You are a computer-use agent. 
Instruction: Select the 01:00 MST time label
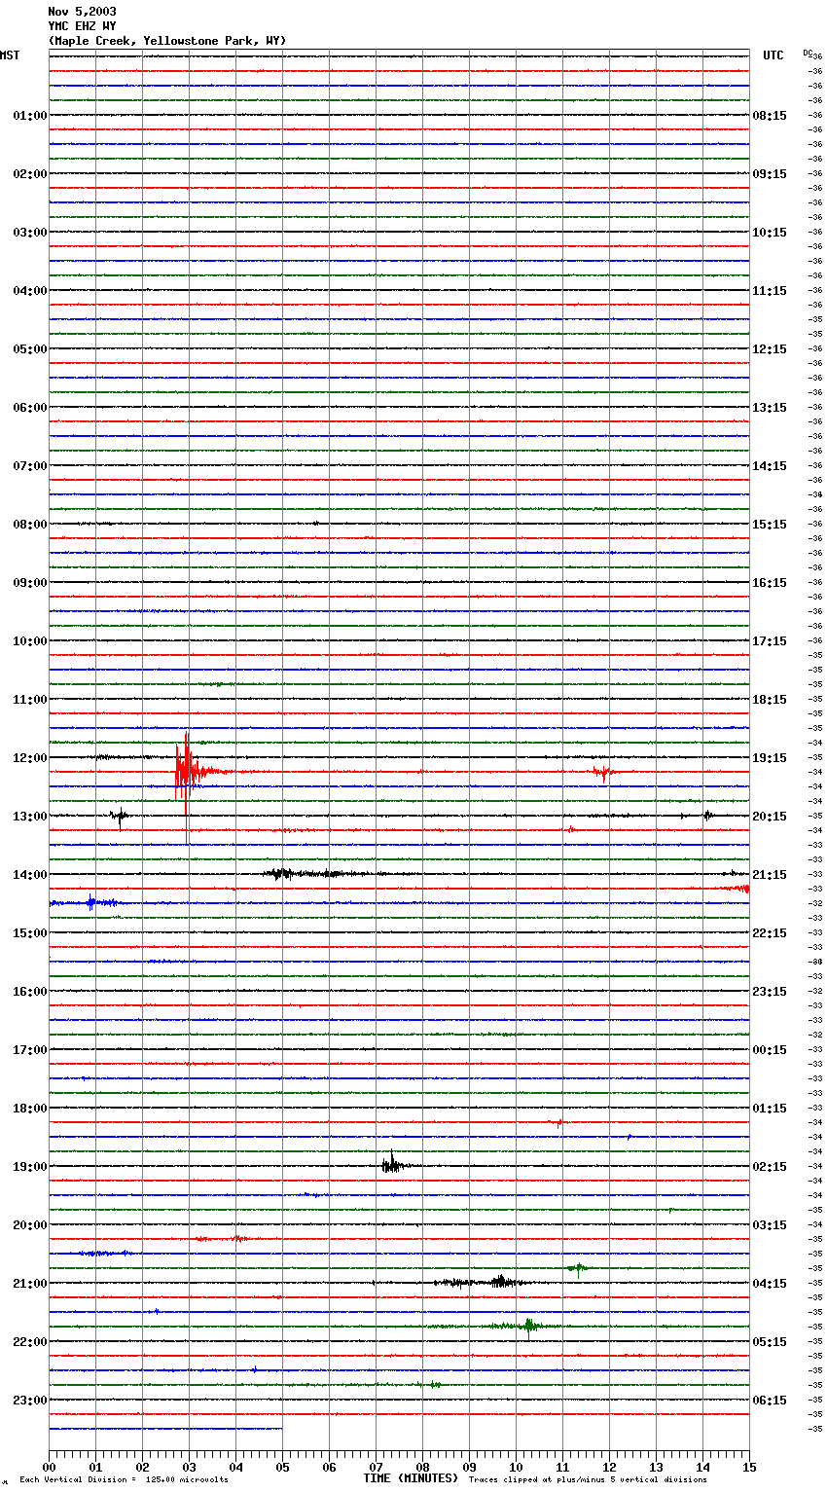coord(30,116)
